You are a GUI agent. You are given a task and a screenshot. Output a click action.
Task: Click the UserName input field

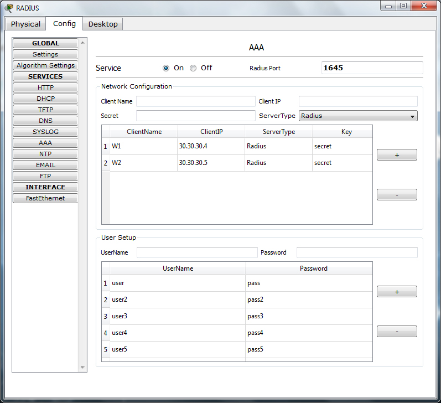197,252
